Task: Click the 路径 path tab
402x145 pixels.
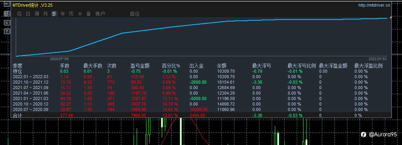Action: click(135, 14)
